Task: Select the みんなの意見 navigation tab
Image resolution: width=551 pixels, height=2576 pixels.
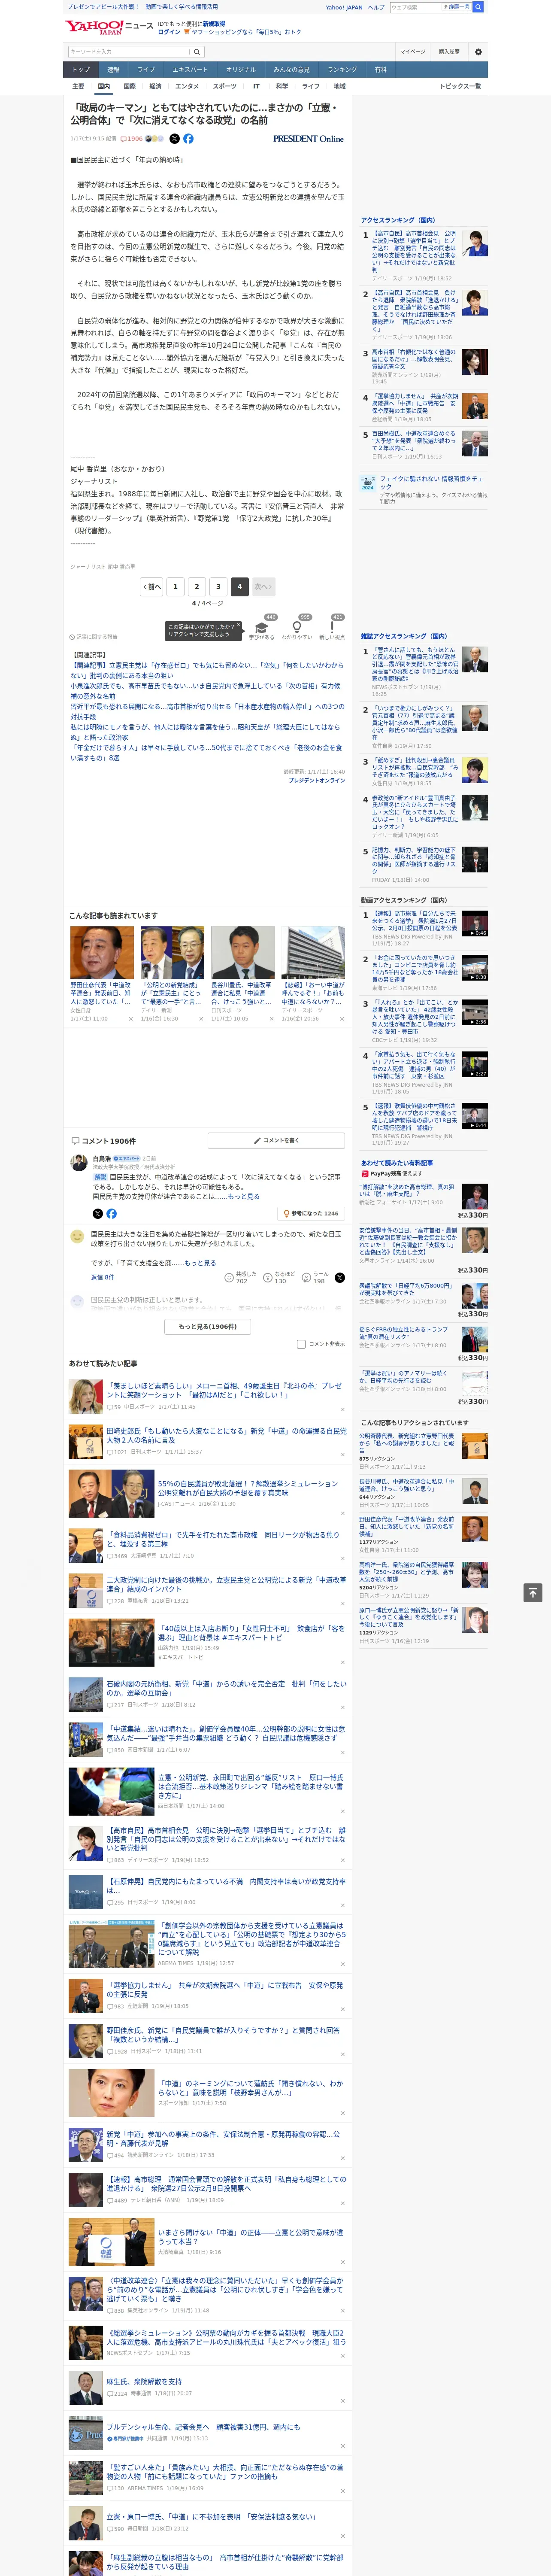Action: [x=292, y=70]
